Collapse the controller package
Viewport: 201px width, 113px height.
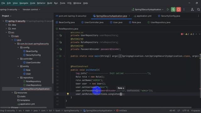tap(18, 59)
